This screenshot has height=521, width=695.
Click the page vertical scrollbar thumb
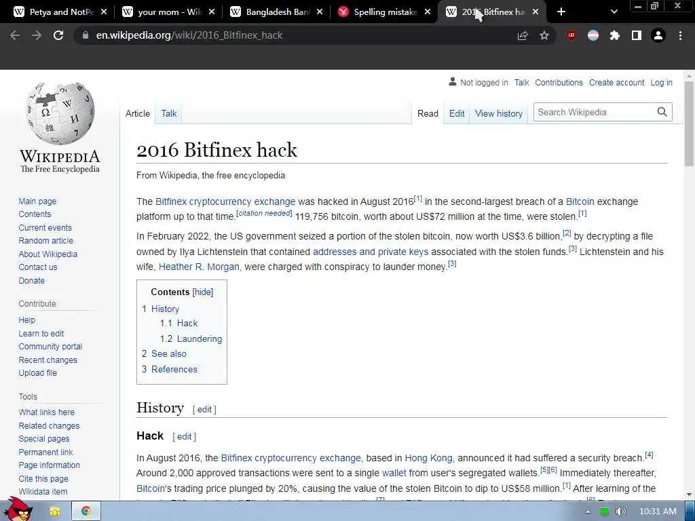tap(690, 123)
